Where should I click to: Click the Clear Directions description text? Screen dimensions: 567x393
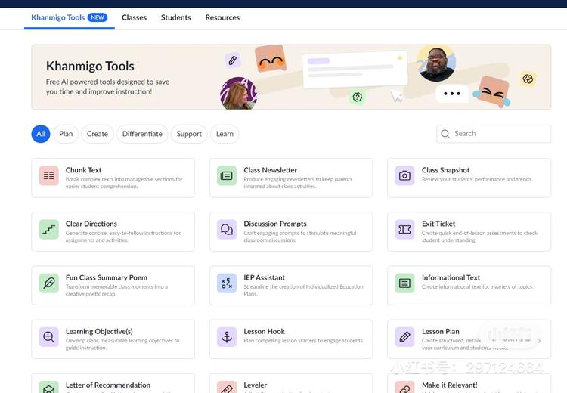tap(123, 237)
